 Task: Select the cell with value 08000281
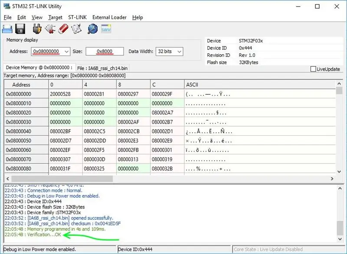[99, 94]
